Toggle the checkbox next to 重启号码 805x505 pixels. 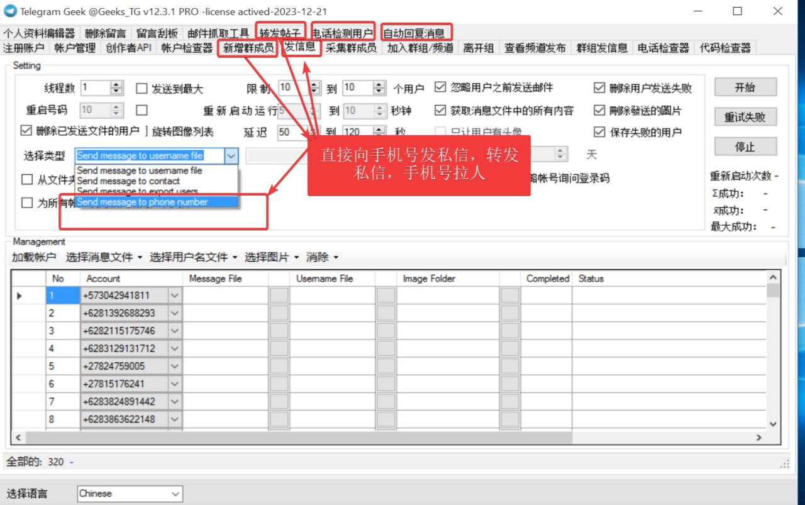[142, 110]
